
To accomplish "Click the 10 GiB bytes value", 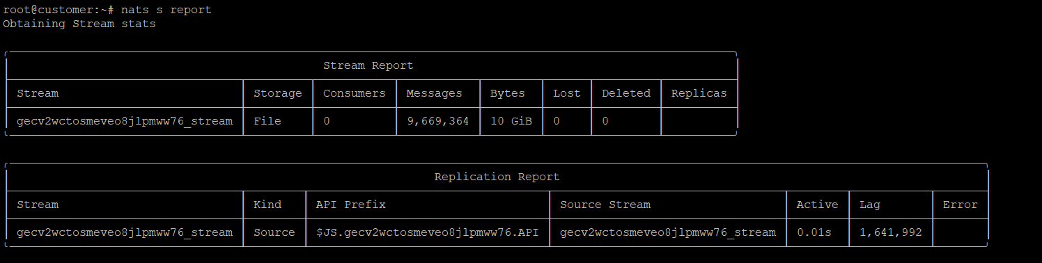I will 511,121.
